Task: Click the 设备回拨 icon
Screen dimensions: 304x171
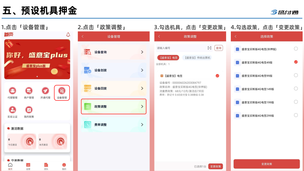Action: coord(88,88)
